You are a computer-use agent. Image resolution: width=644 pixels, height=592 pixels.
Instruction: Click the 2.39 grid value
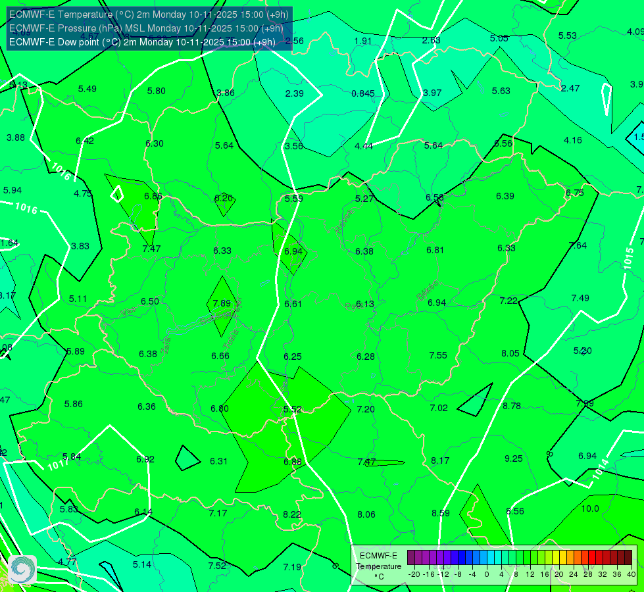tap(295, 93)
